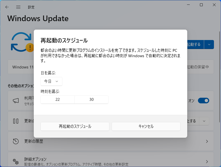Select the hour field showing 22
The image size is (221, 167).
pyautogui.click(x=58, y=99)
